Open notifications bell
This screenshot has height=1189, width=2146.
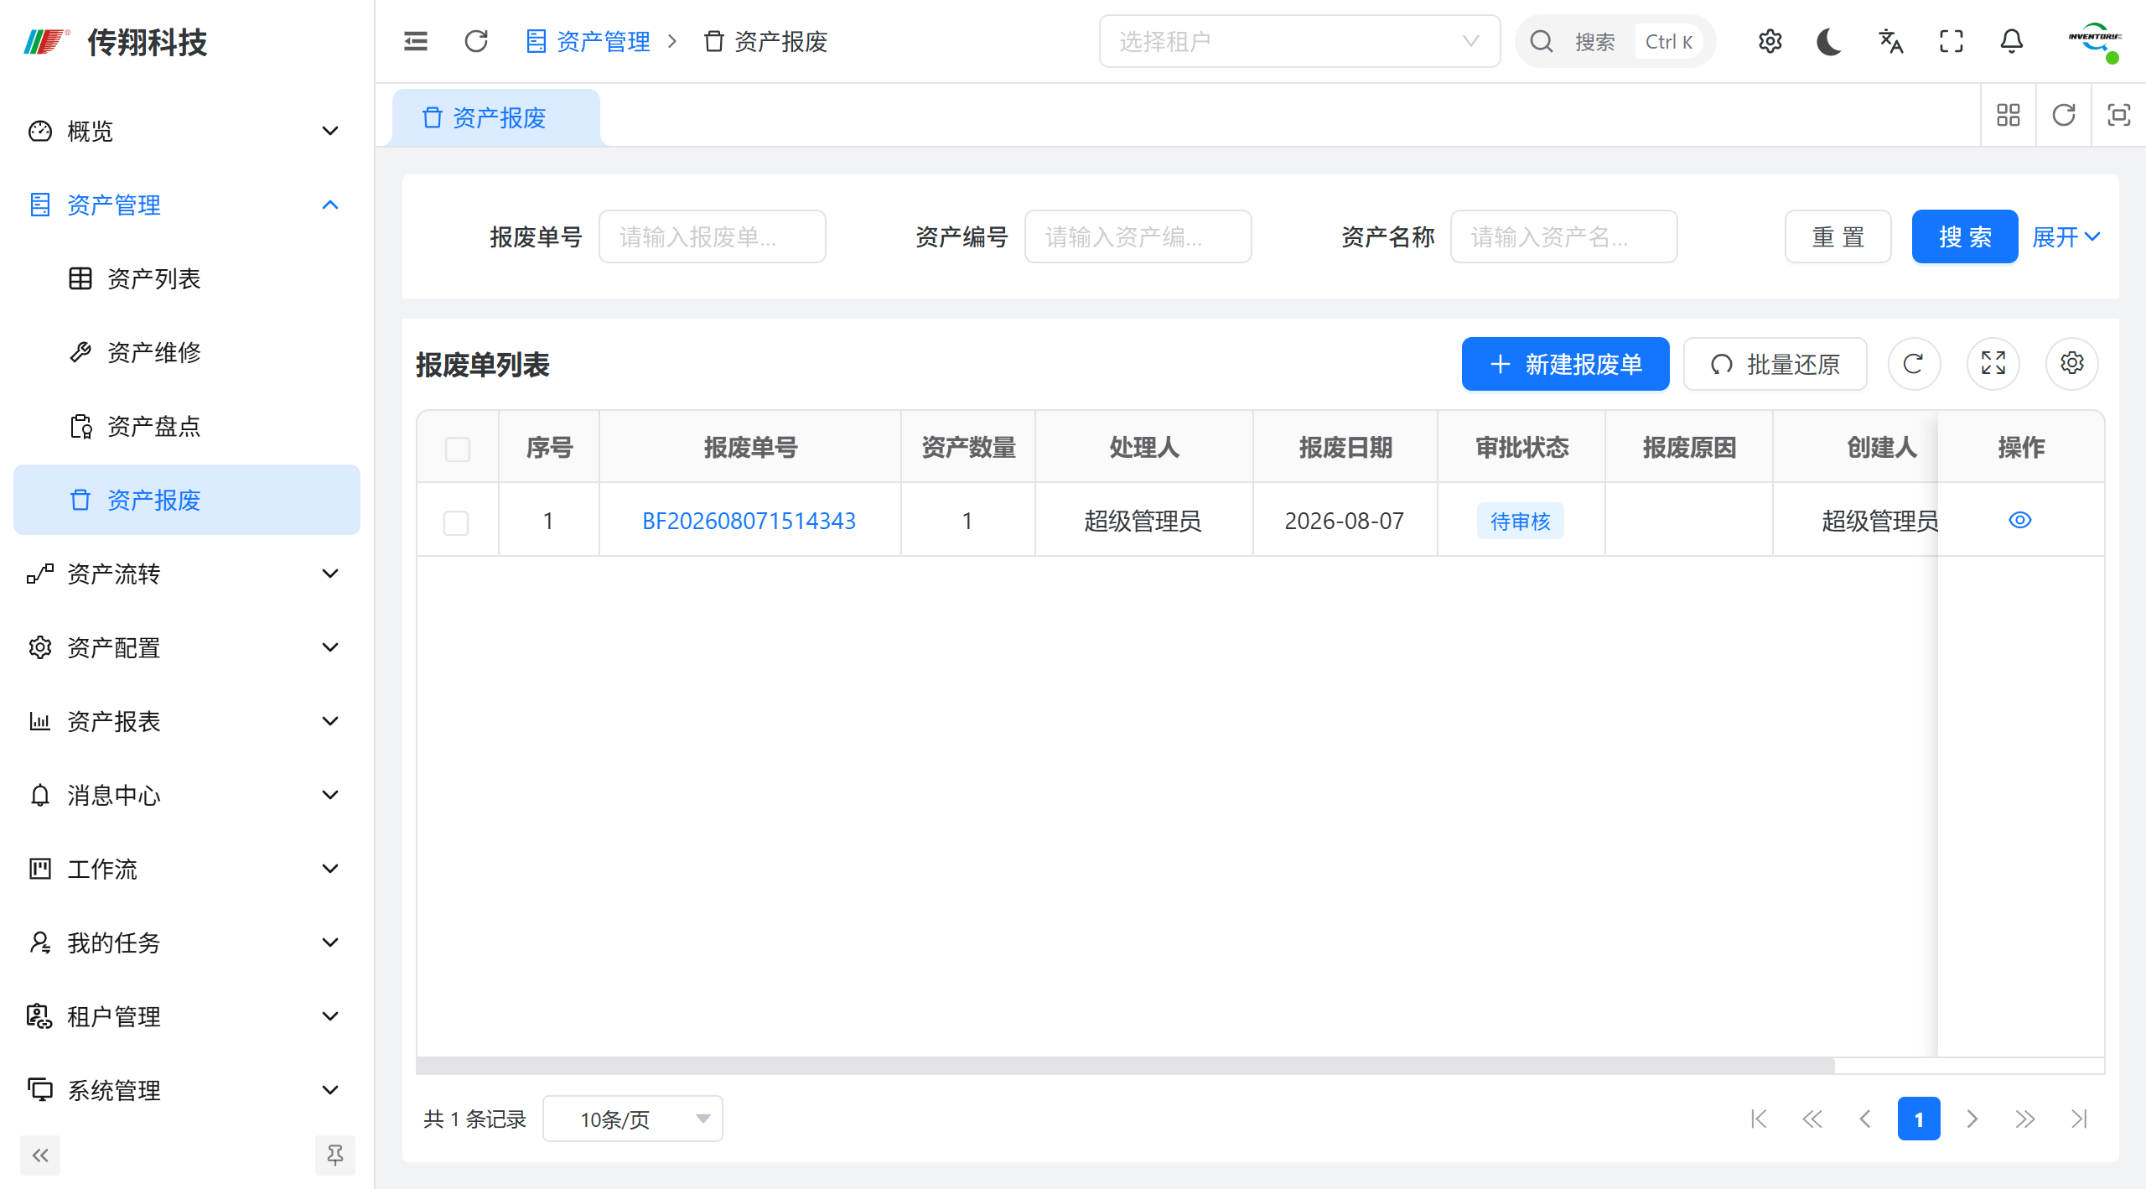pos(2012,41)
